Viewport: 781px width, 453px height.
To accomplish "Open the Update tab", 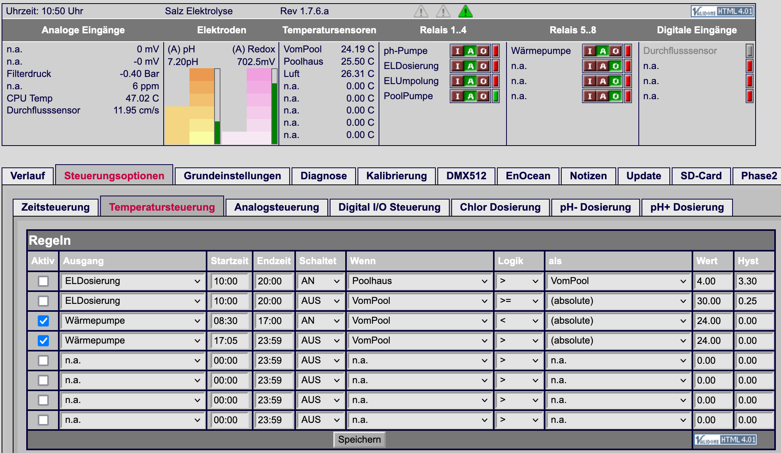I will coord(644,176).
